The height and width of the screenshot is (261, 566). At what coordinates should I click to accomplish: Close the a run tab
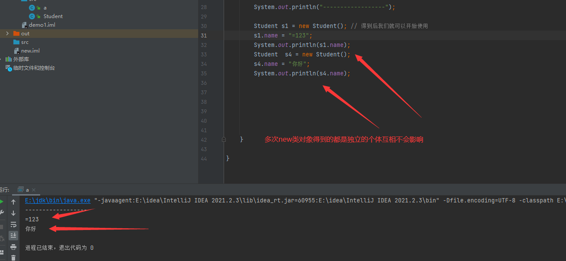click(x=34, y=190)
